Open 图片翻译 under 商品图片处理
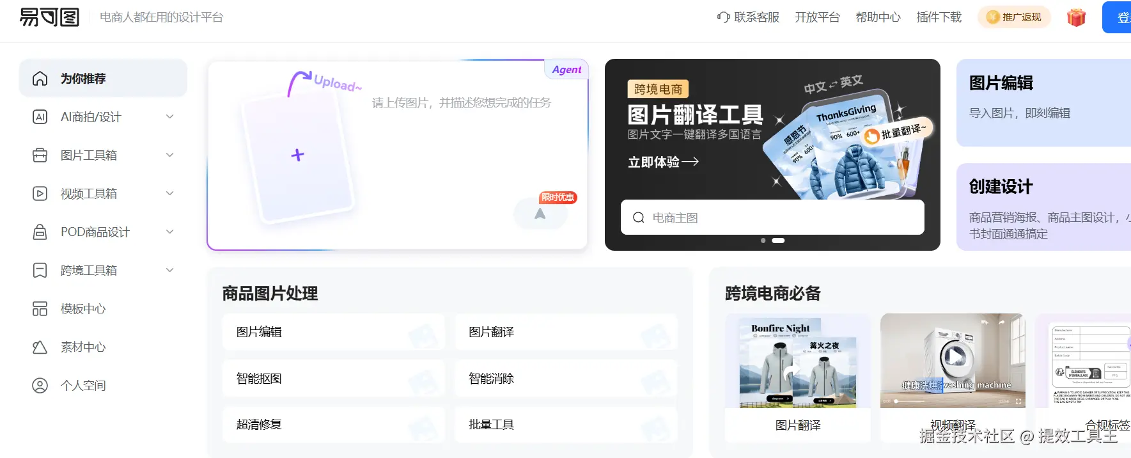 pyautogui.click(x=566, y=332)
